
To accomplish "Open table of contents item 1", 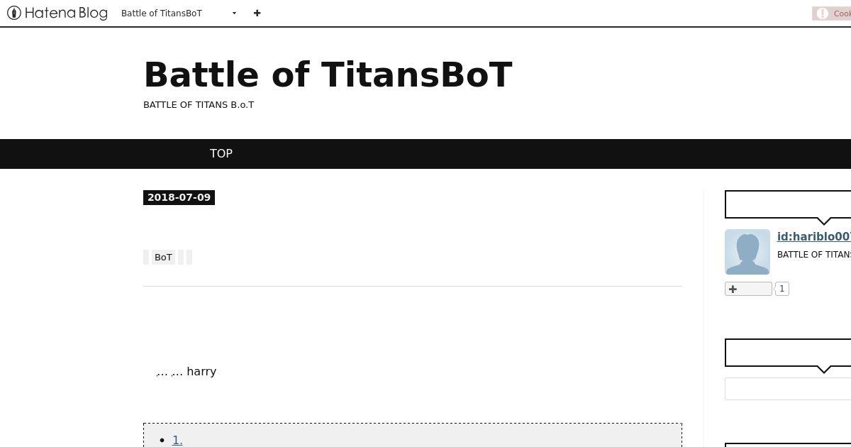I will pos(177,440).
